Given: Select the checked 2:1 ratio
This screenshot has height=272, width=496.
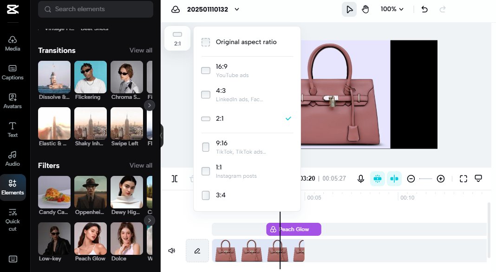Looking at the screenshot, I should pyautogui.click(x=247, y=119).
